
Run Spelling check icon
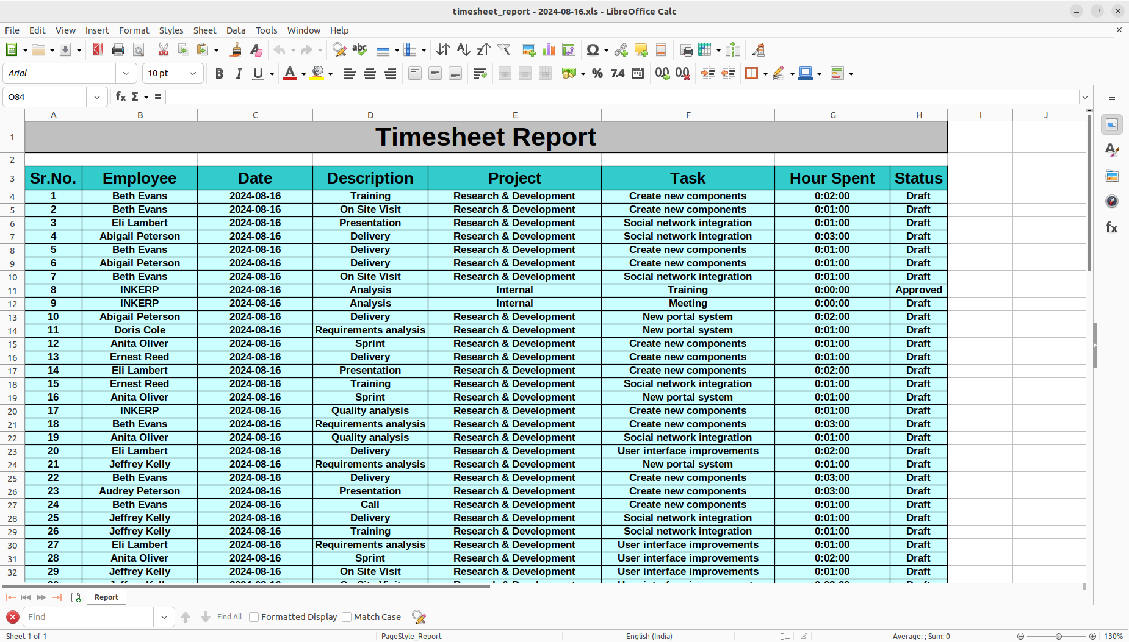[x=359, y=50]
